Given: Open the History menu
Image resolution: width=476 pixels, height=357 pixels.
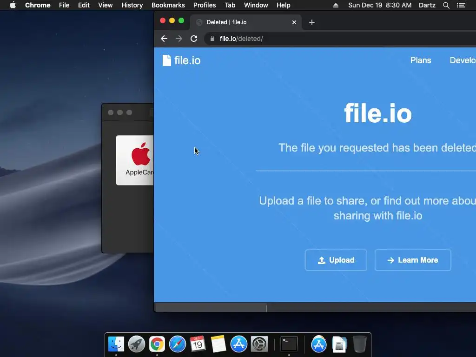Looking at the screenshot, I should [132, 5].
